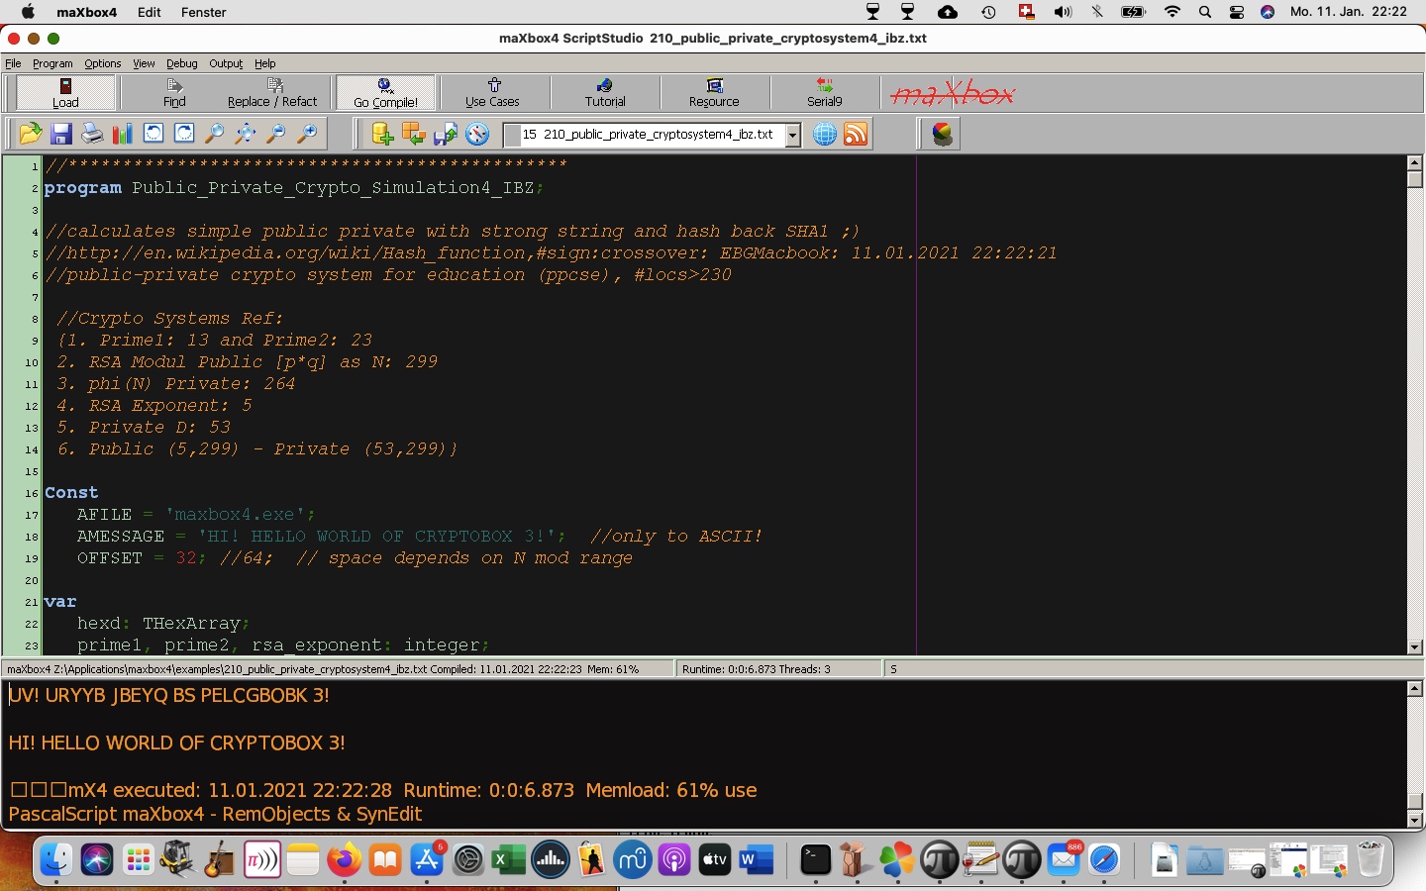Click the Replace / Refact button
1426x891 pixels.
click(x=272, y=93)
